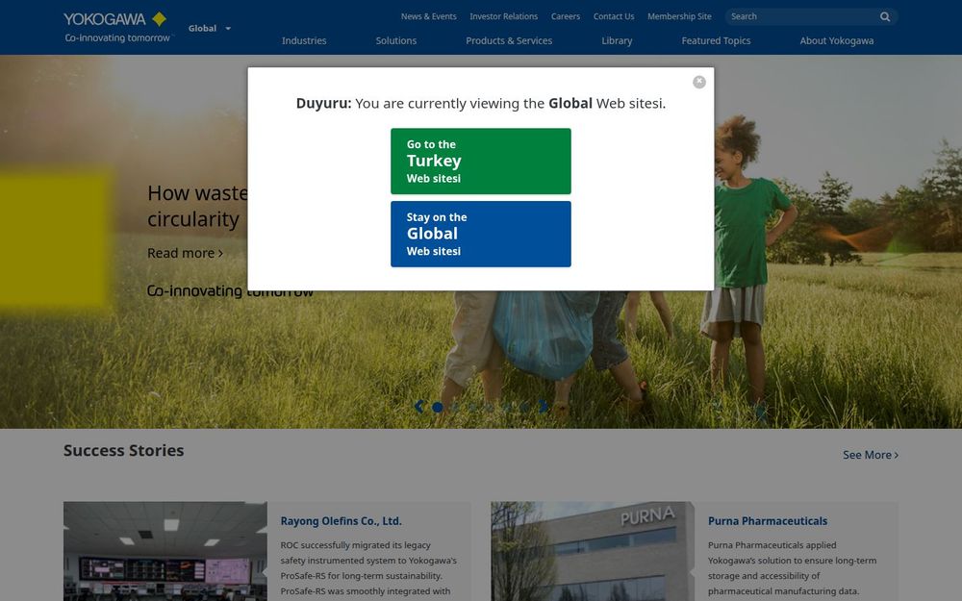
Task: Click the Purna building thumbnail
Action: coord(592,551)
